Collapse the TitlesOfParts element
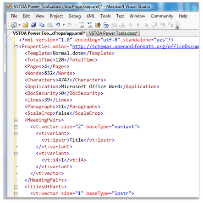 click(x=16, y=187)
